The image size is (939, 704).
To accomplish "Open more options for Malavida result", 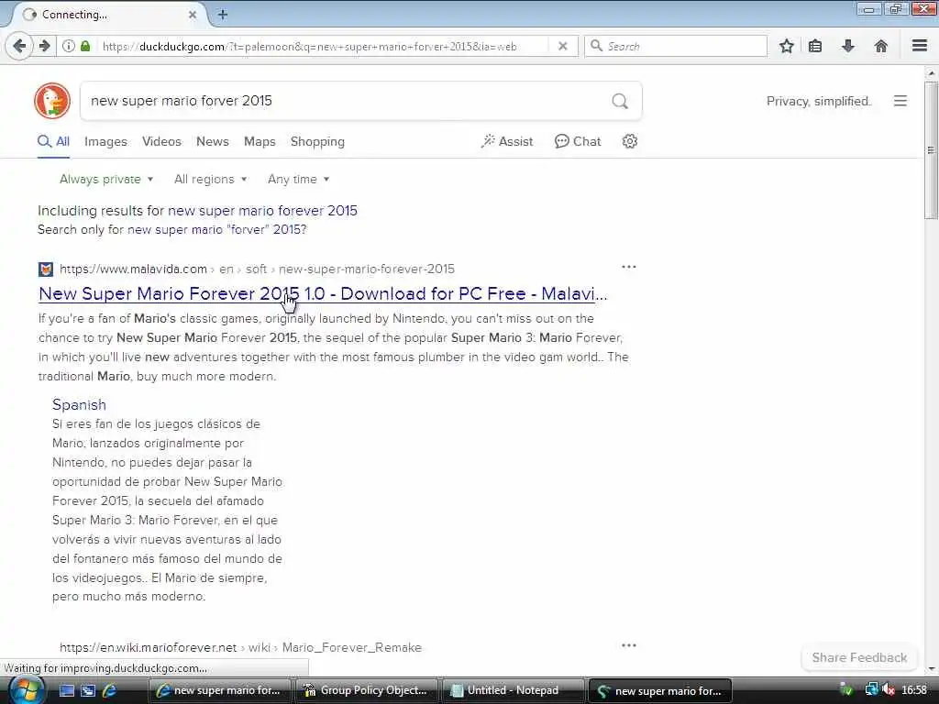I will (629, 267).
